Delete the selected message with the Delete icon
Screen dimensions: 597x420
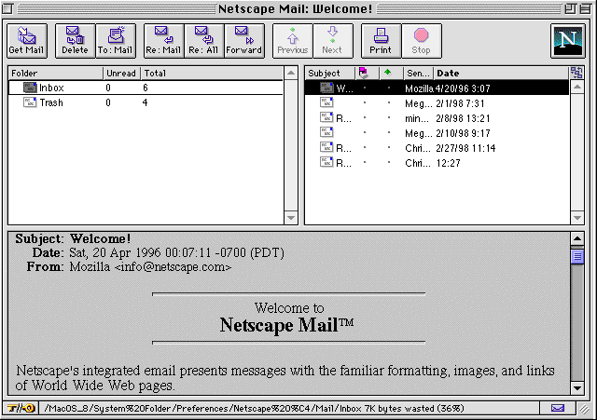[75, 40]
